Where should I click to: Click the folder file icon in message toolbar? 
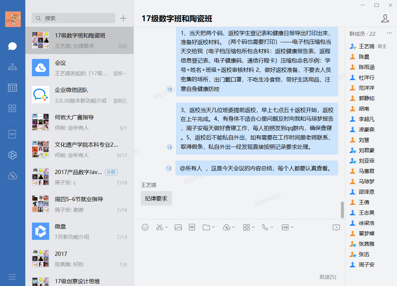[206, 227]
